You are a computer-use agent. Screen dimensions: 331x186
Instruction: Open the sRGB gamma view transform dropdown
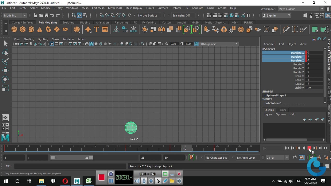click(x=219, y=44)
